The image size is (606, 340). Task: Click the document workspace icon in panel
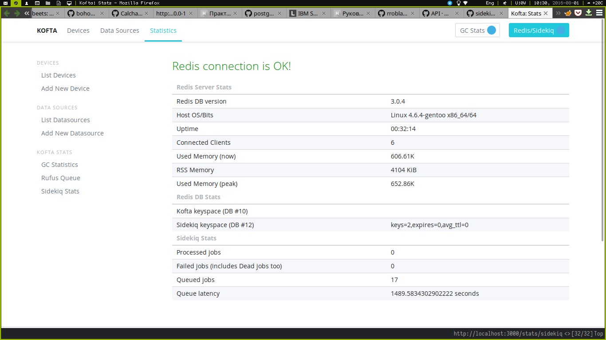[x=58, y=3]
